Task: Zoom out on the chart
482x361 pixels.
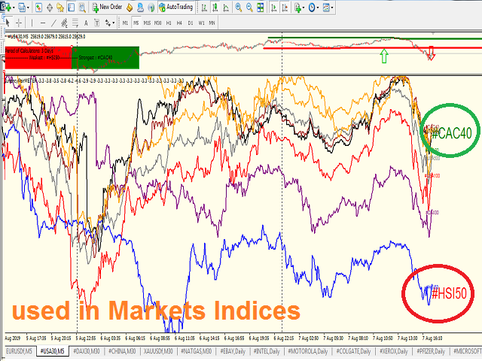Action: pos(249,8)
